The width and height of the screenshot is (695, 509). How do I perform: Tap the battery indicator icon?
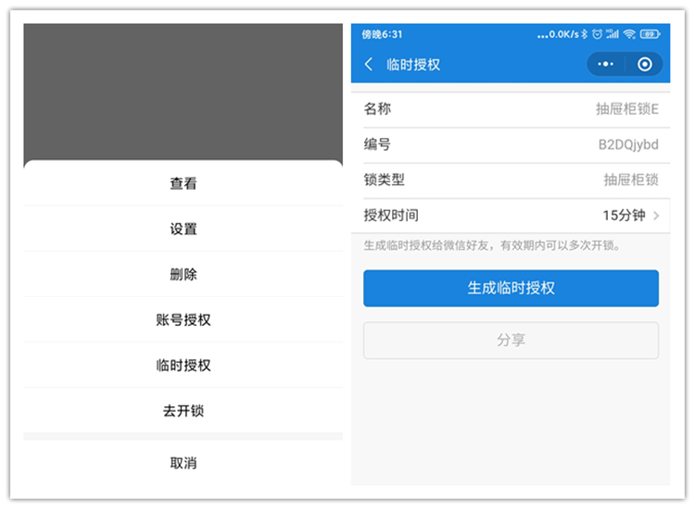[x=650, y=34]
